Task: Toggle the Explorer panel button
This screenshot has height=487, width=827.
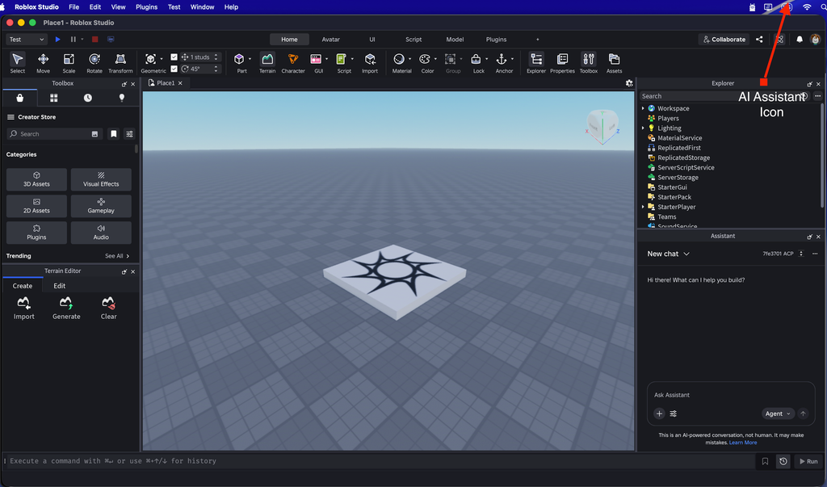Action: (536, 62)
